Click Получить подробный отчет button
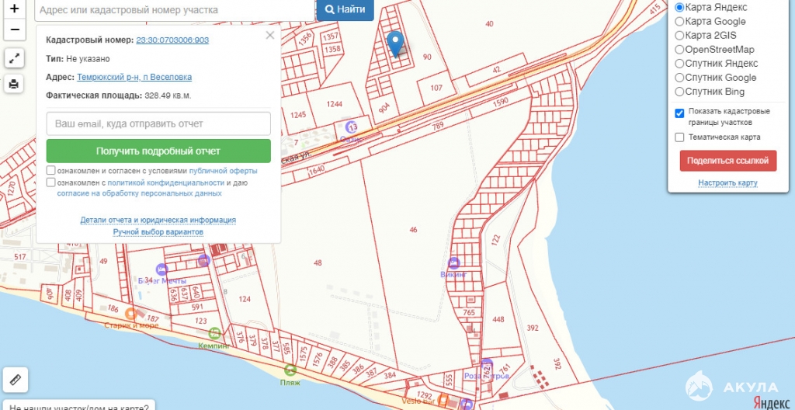 tap(158, 151)
